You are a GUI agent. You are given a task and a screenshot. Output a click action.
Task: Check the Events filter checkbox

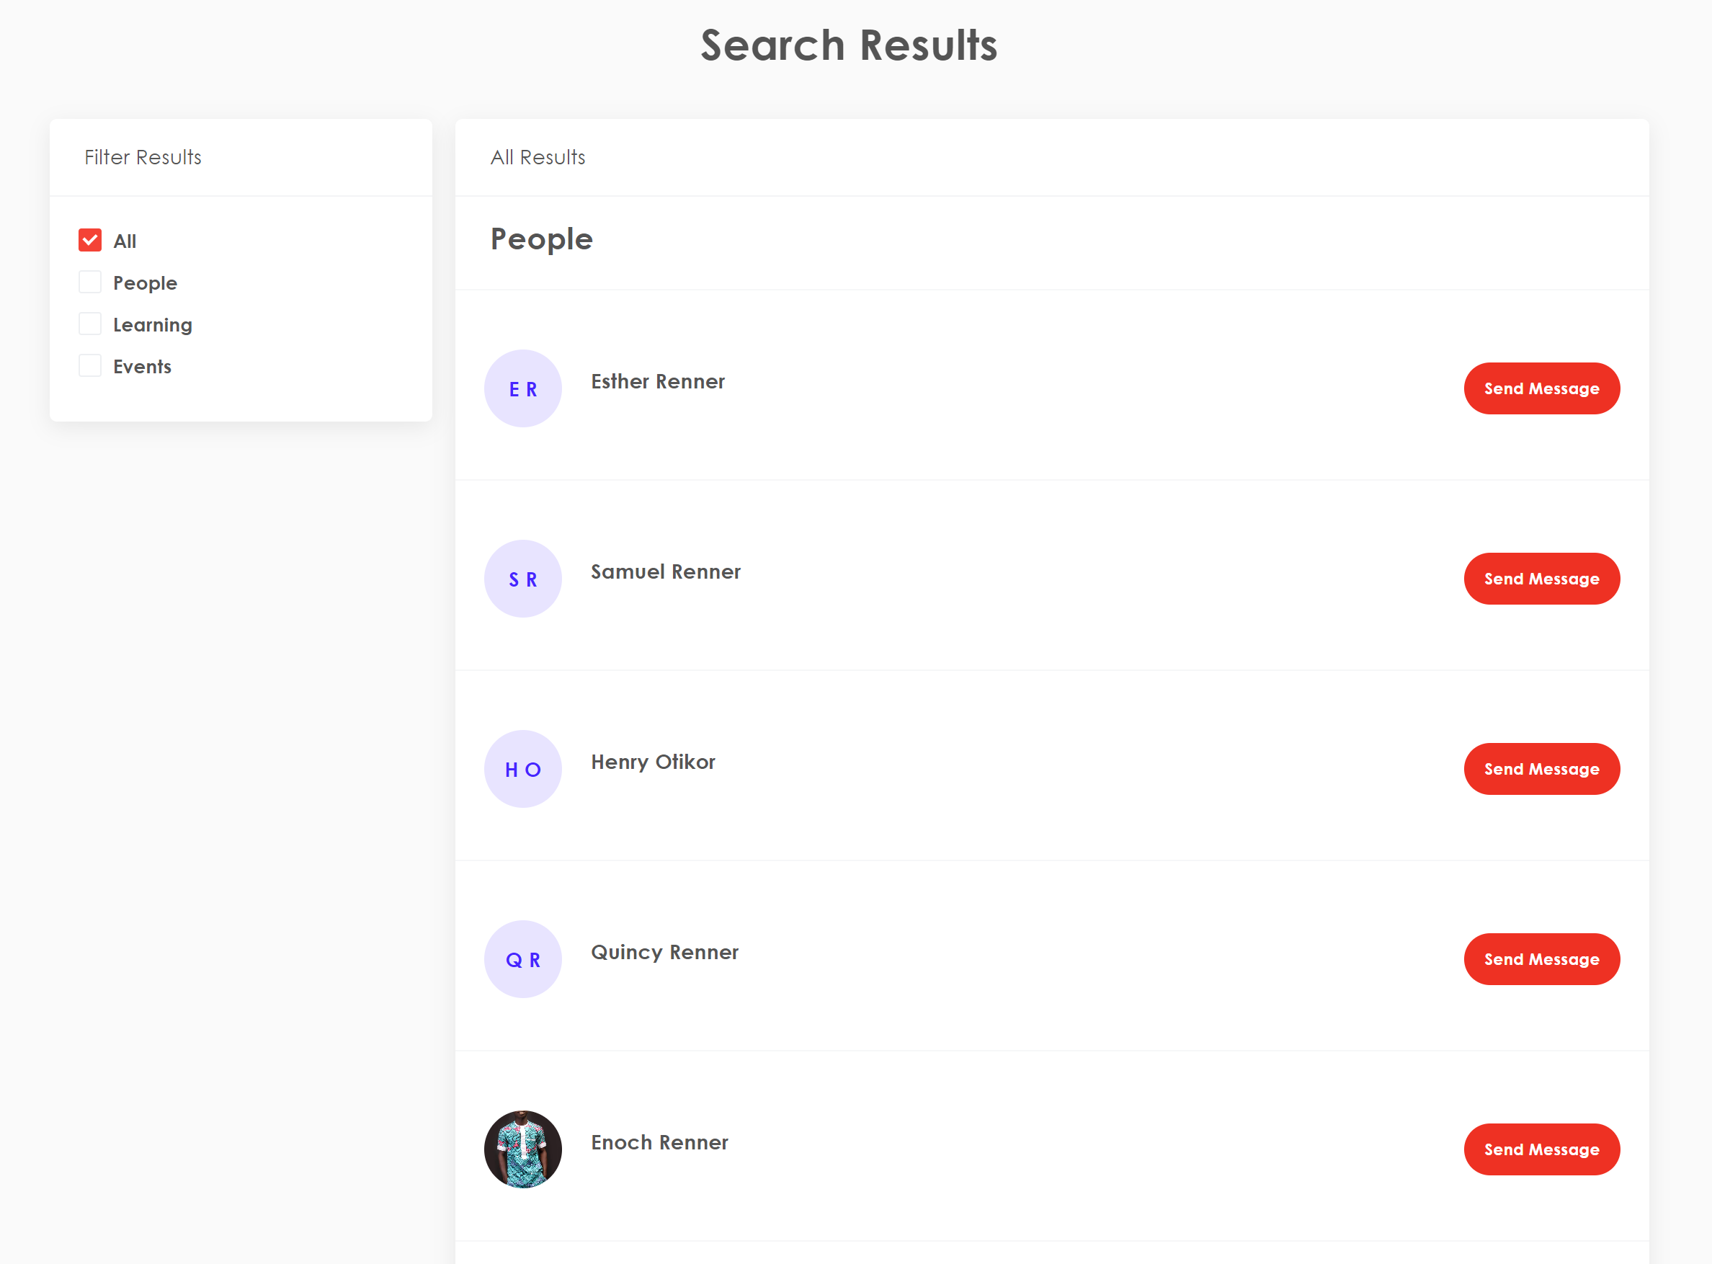coord(90,366)
